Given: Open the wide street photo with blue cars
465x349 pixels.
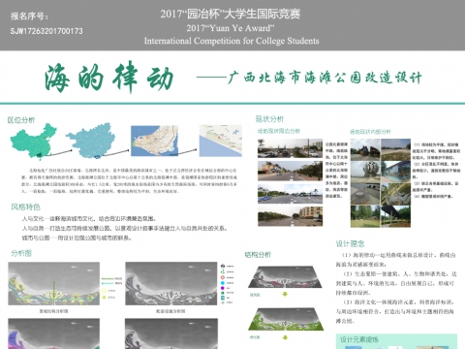Looking at the screenshot, I should coord(290,194).
